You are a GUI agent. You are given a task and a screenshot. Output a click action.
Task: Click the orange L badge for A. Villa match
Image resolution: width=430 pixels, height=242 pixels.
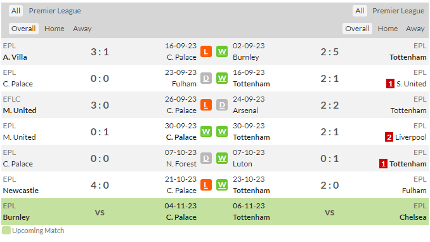pyautogui.click(x=206, y=51)
